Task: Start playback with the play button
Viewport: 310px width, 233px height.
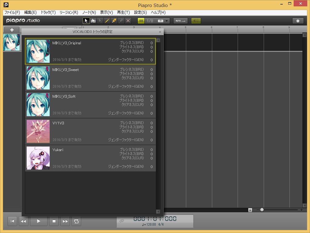Action: coord(38,221)
